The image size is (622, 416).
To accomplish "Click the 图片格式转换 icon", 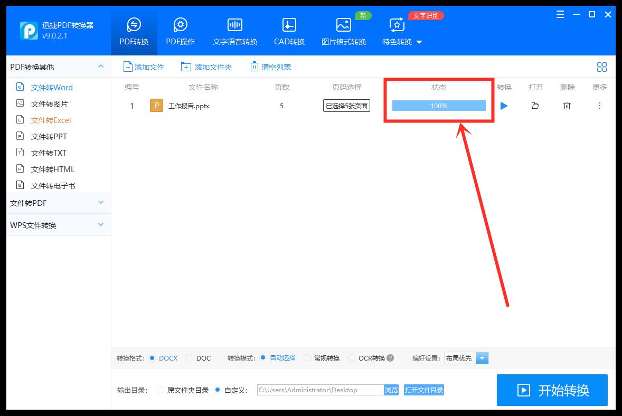I will (x=343, y=30).
